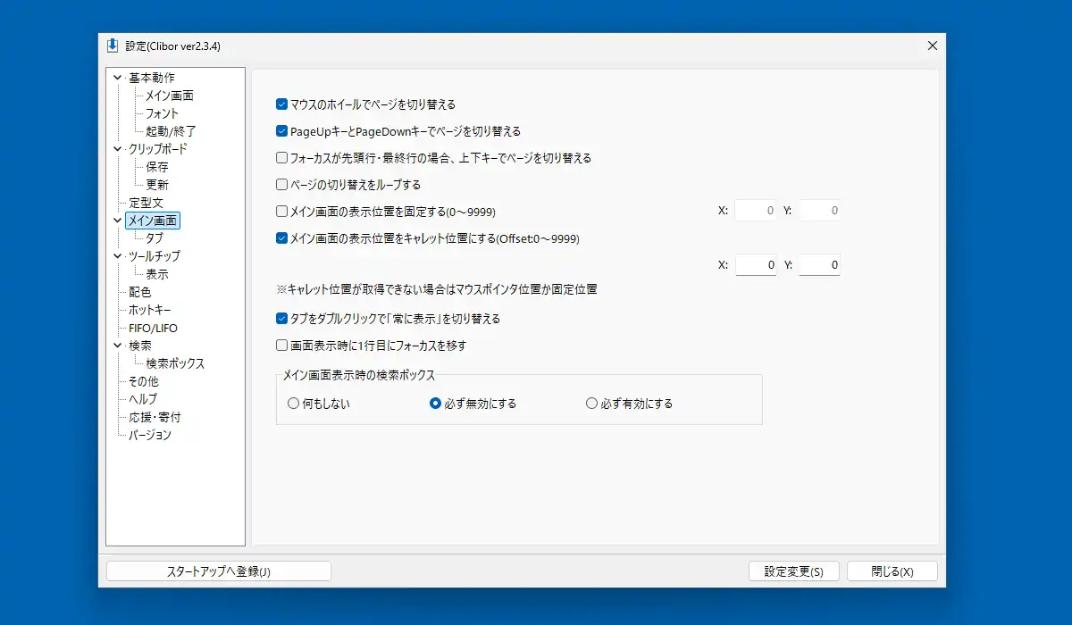Go to the タブ settings under メイン画面
This screenshot has height=625, width=1072.
(155, 238)
